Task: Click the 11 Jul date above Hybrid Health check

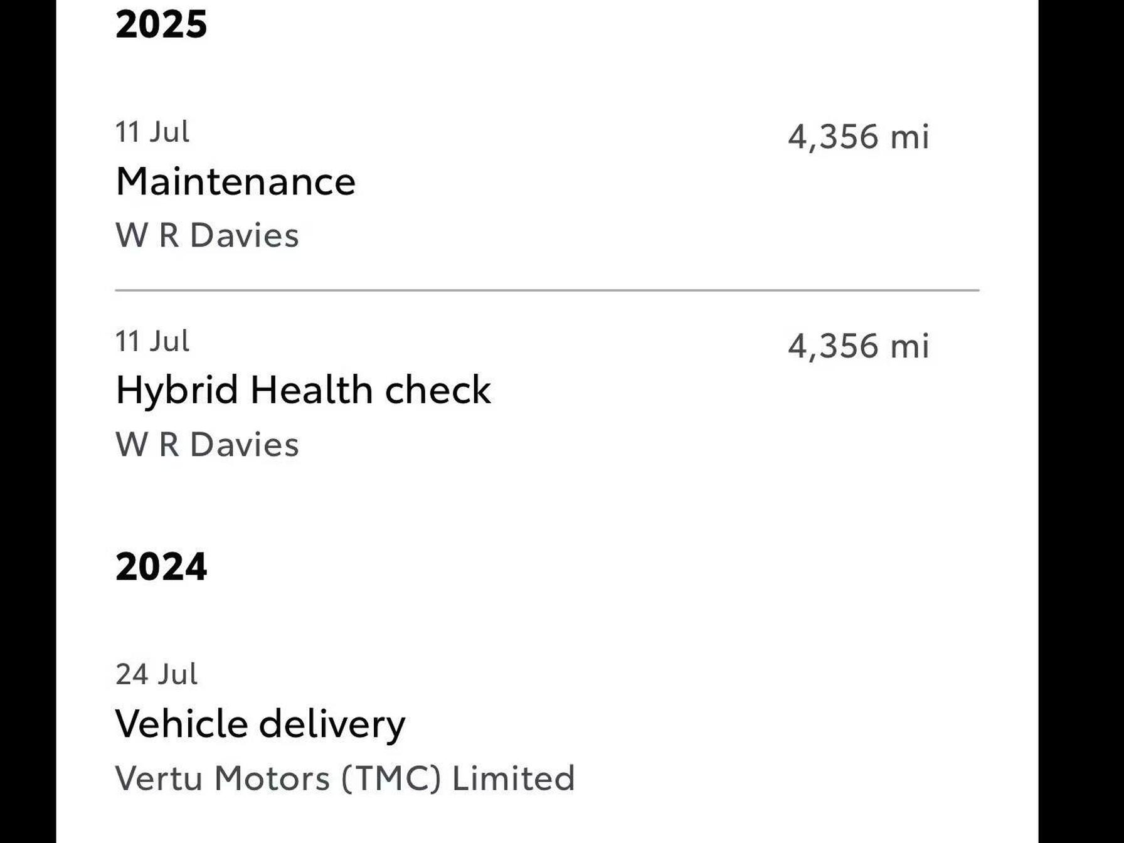Action: [x=152, y=341]
